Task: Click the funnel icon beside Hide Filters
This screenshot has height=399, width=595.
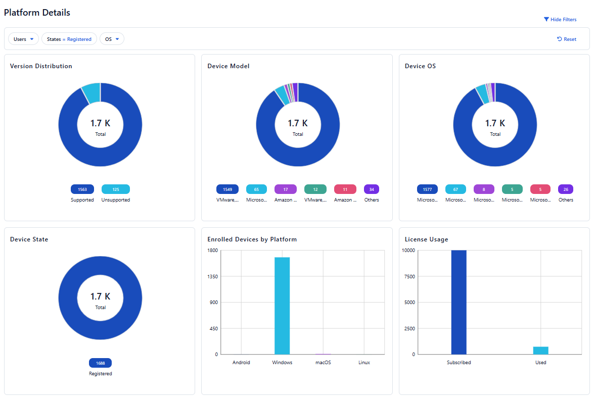Action: click(546, 20)
